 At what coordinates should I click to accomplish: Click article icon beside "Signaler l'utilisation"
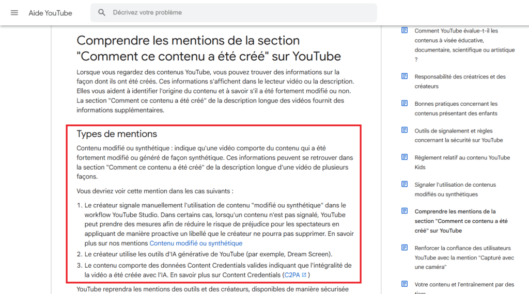[x=404, y=184]
